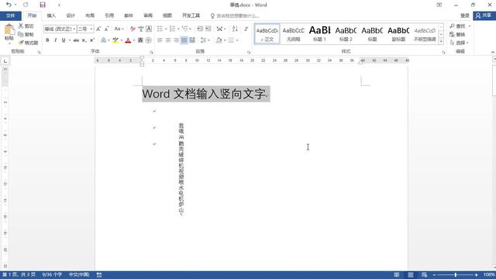Click the Replace (替换) icon in the editing group
The width and height of the screenshot is (496, 279).
tap(453, 34)
